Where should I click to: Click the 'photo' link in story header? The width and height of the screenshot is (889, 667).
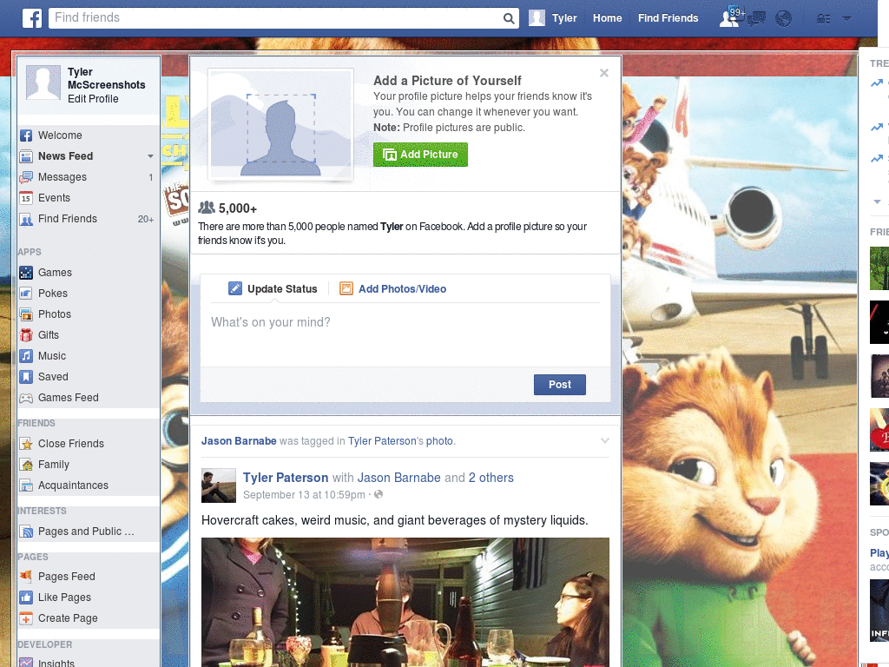(x=439, y=440)
